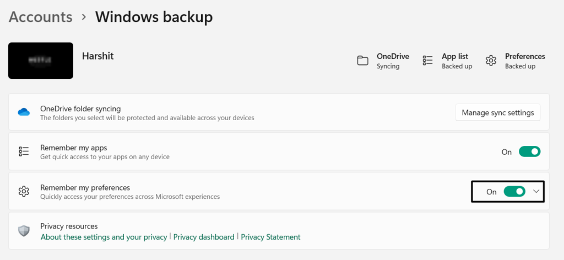Viewport: 564px width, 260px height.
Task: Open About these settings and your privacy
Action: [104, 237]
